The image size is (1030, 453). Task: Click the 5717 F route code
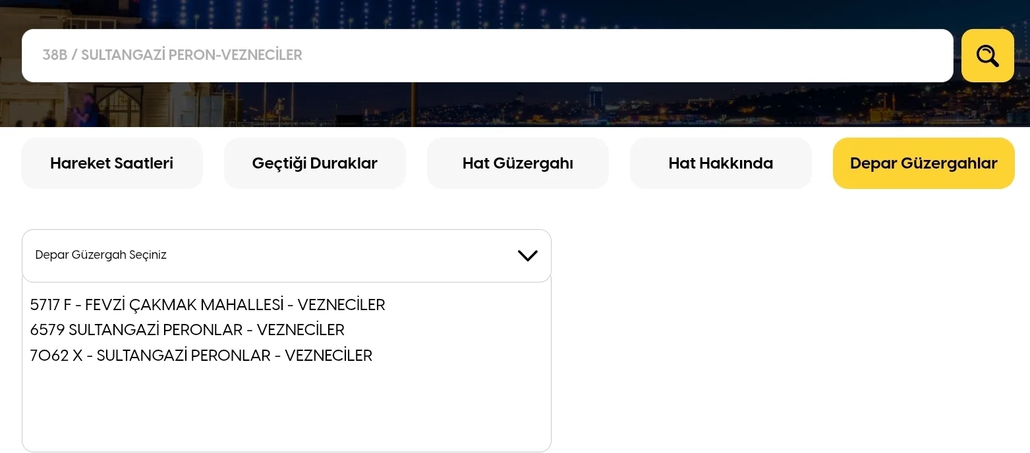pos(50,305)
